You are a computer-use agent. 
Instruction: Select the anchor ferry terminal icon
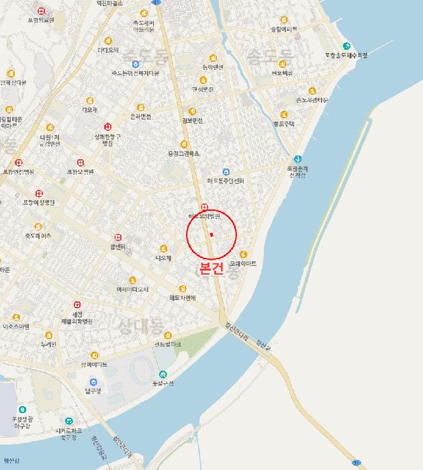click(297, 158)
